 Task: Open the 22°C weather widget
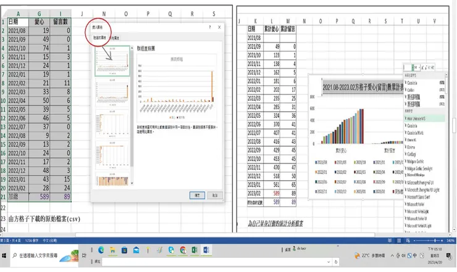click(x=369, y=256)
